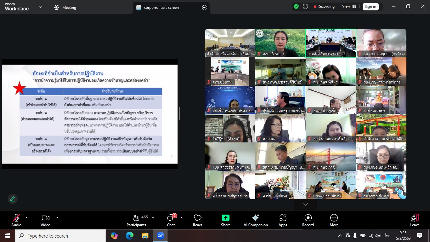Open the React emoji menu
430x242 pixels.
tap(197, 220)
